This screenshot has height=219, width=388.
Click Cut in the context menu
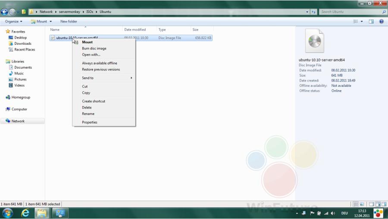pos(84,86)
